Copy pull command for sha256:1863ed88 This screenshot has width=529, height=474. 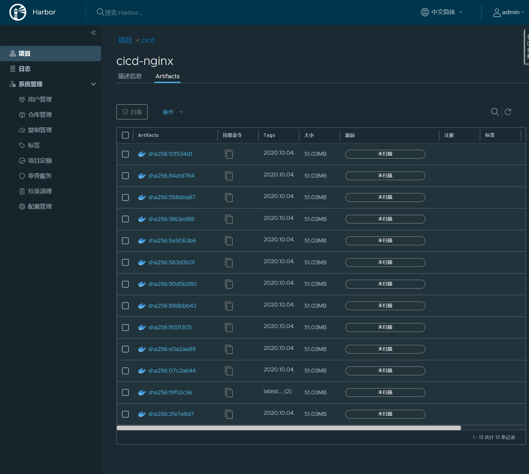pos(229,219)
